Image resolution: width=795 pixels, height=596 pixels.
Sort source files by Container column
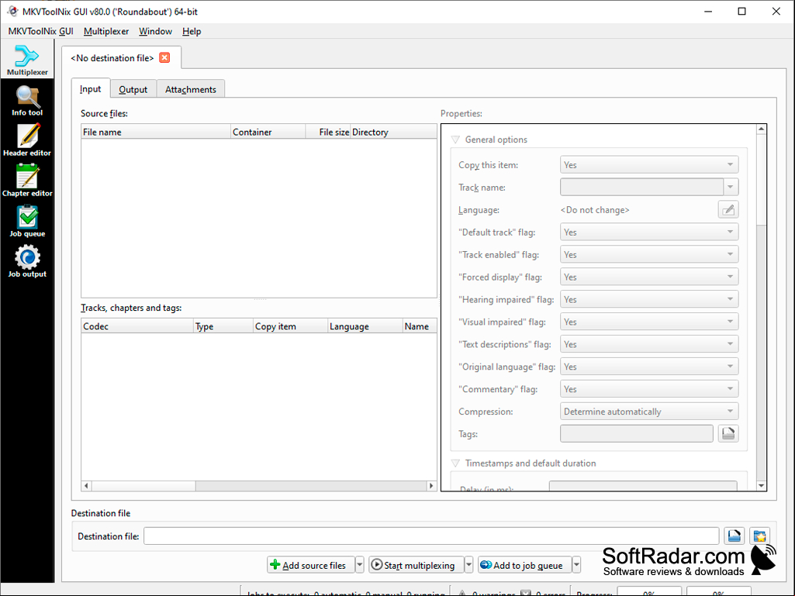[x=268, y=132]
